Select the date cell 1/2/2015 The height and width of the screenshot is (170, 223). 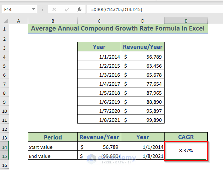(x=99, y=65)
